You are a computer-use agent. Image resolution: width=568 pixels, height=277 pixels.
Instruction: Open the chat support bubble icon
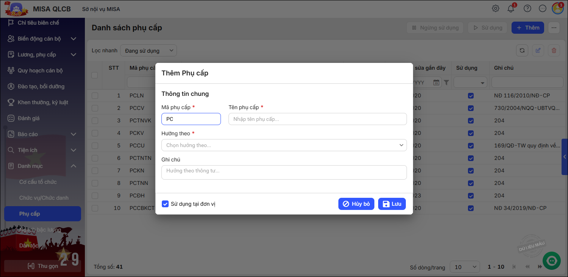coord(552,260)
